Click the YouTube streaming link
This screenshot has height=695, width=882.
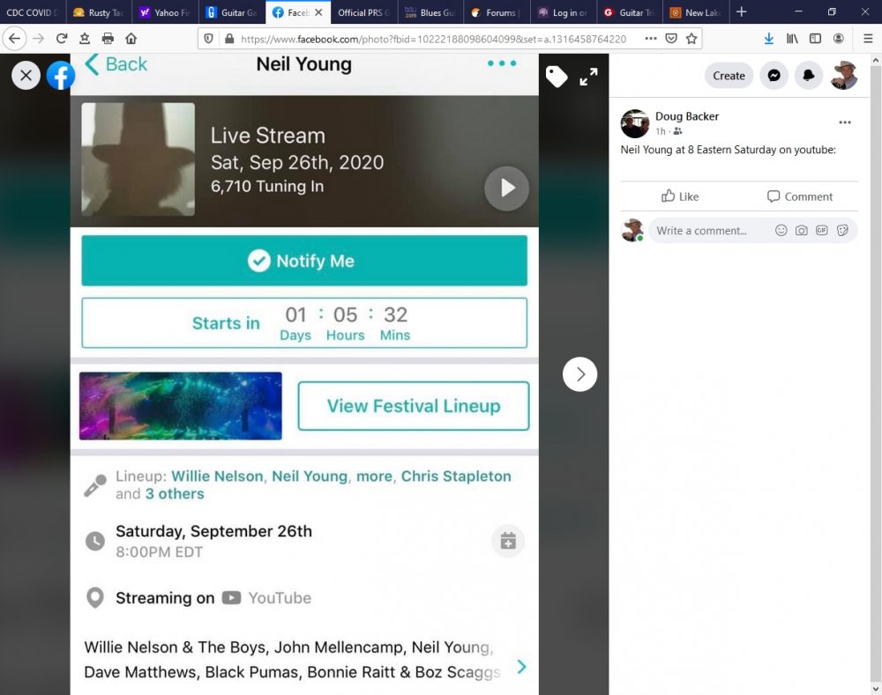pyautogui.click(x=266, y=598)
